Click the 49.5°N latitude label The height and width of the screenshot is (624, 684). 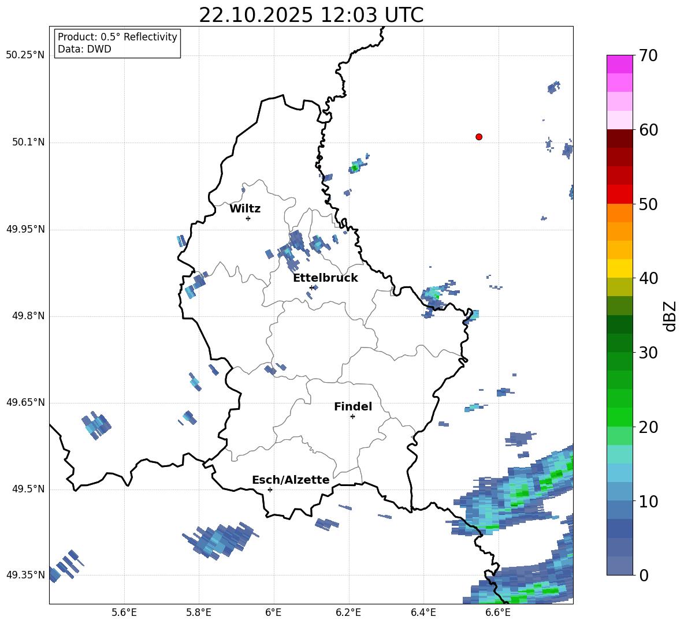pyautogui.click(x=28, y=489)
